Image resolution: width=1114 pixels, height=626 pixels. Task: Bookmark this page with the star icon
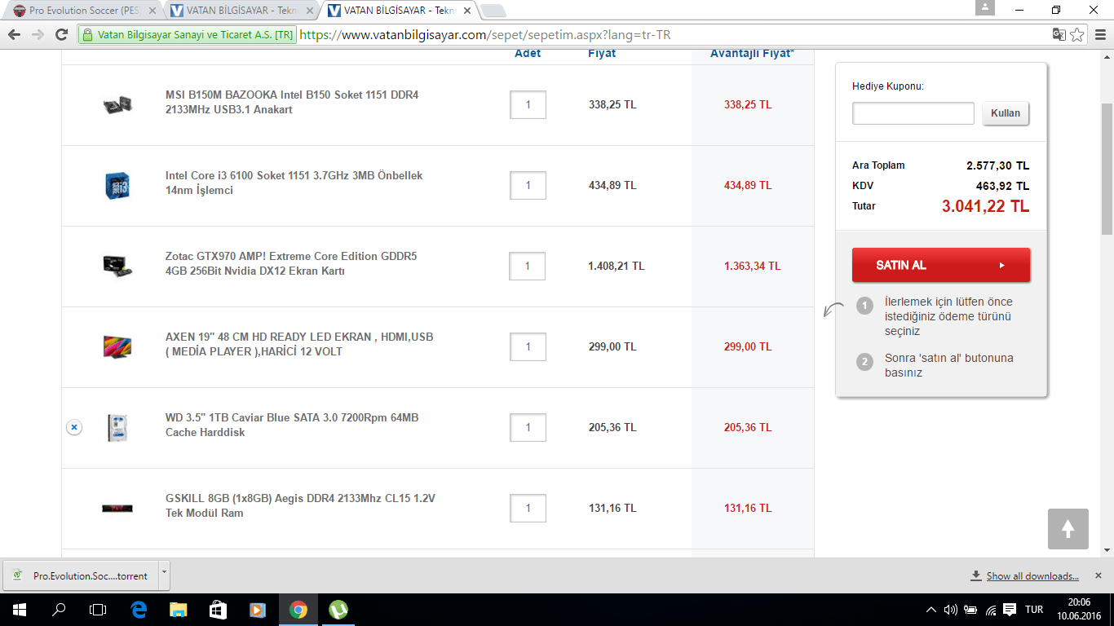point(1077,34)
